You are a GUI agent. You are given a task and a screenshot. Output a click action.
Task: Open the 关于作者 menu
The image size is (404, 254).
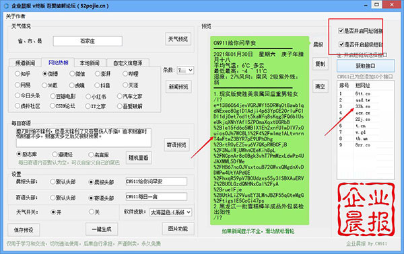click(15, 16)
